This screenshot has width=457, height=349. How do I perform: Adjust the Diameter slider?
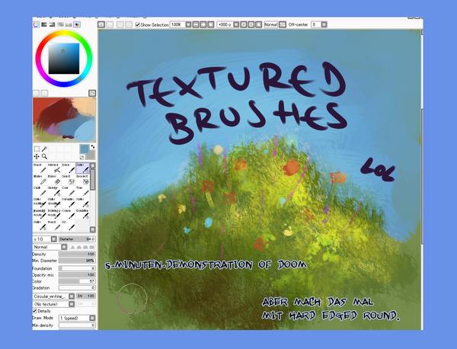coord(77,239)
